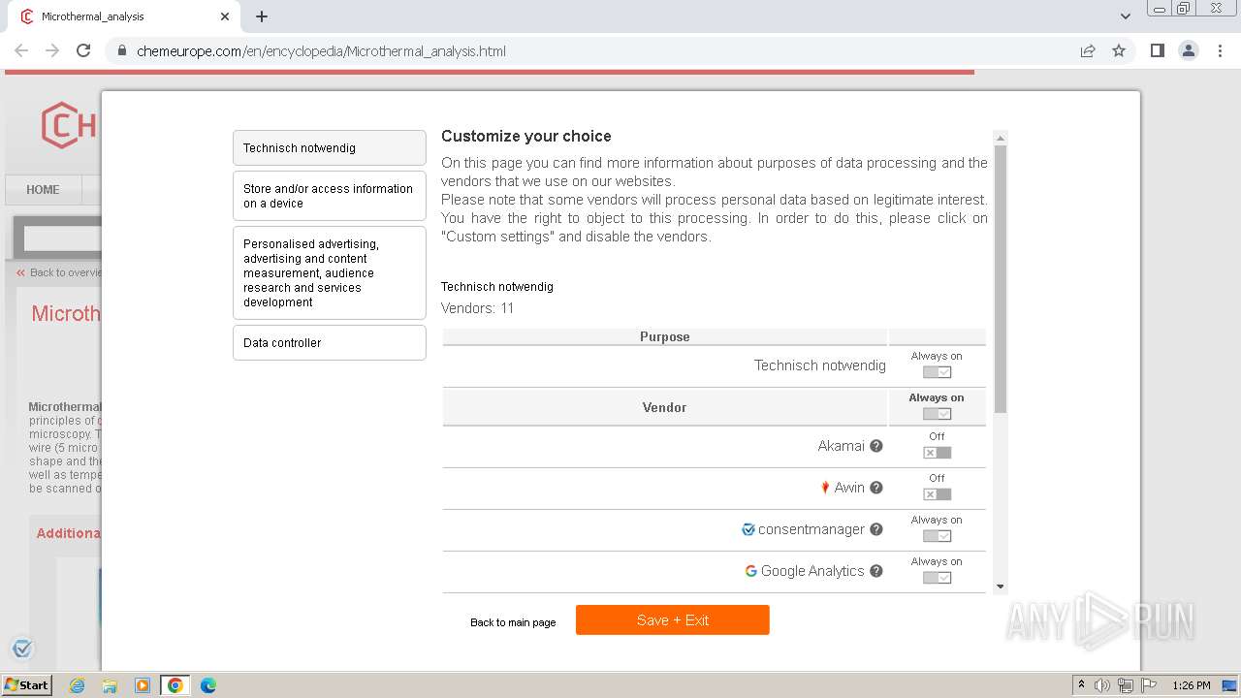The width and height of the screenshot is (1241, 698).
Task: Open File Explorer from taskbar
Action: [x=110, y=685]
